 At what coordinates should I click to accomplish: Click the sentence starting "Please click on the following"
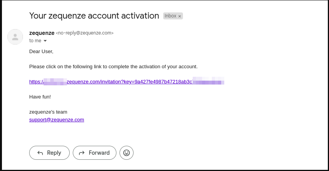113,67
